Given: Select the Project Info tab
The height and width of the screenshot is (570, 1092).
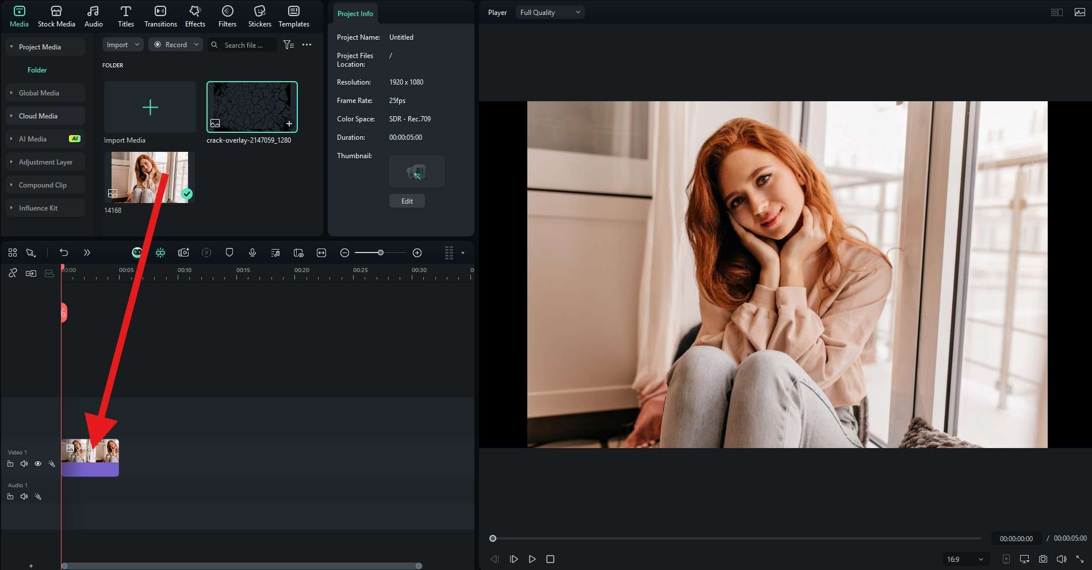Looking at the screenshot, I should [x=355, y=13].
